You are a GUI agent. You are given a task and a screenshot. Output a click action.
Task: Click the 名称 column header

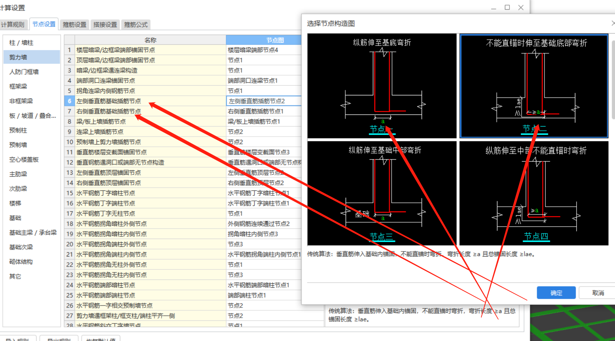150,40
